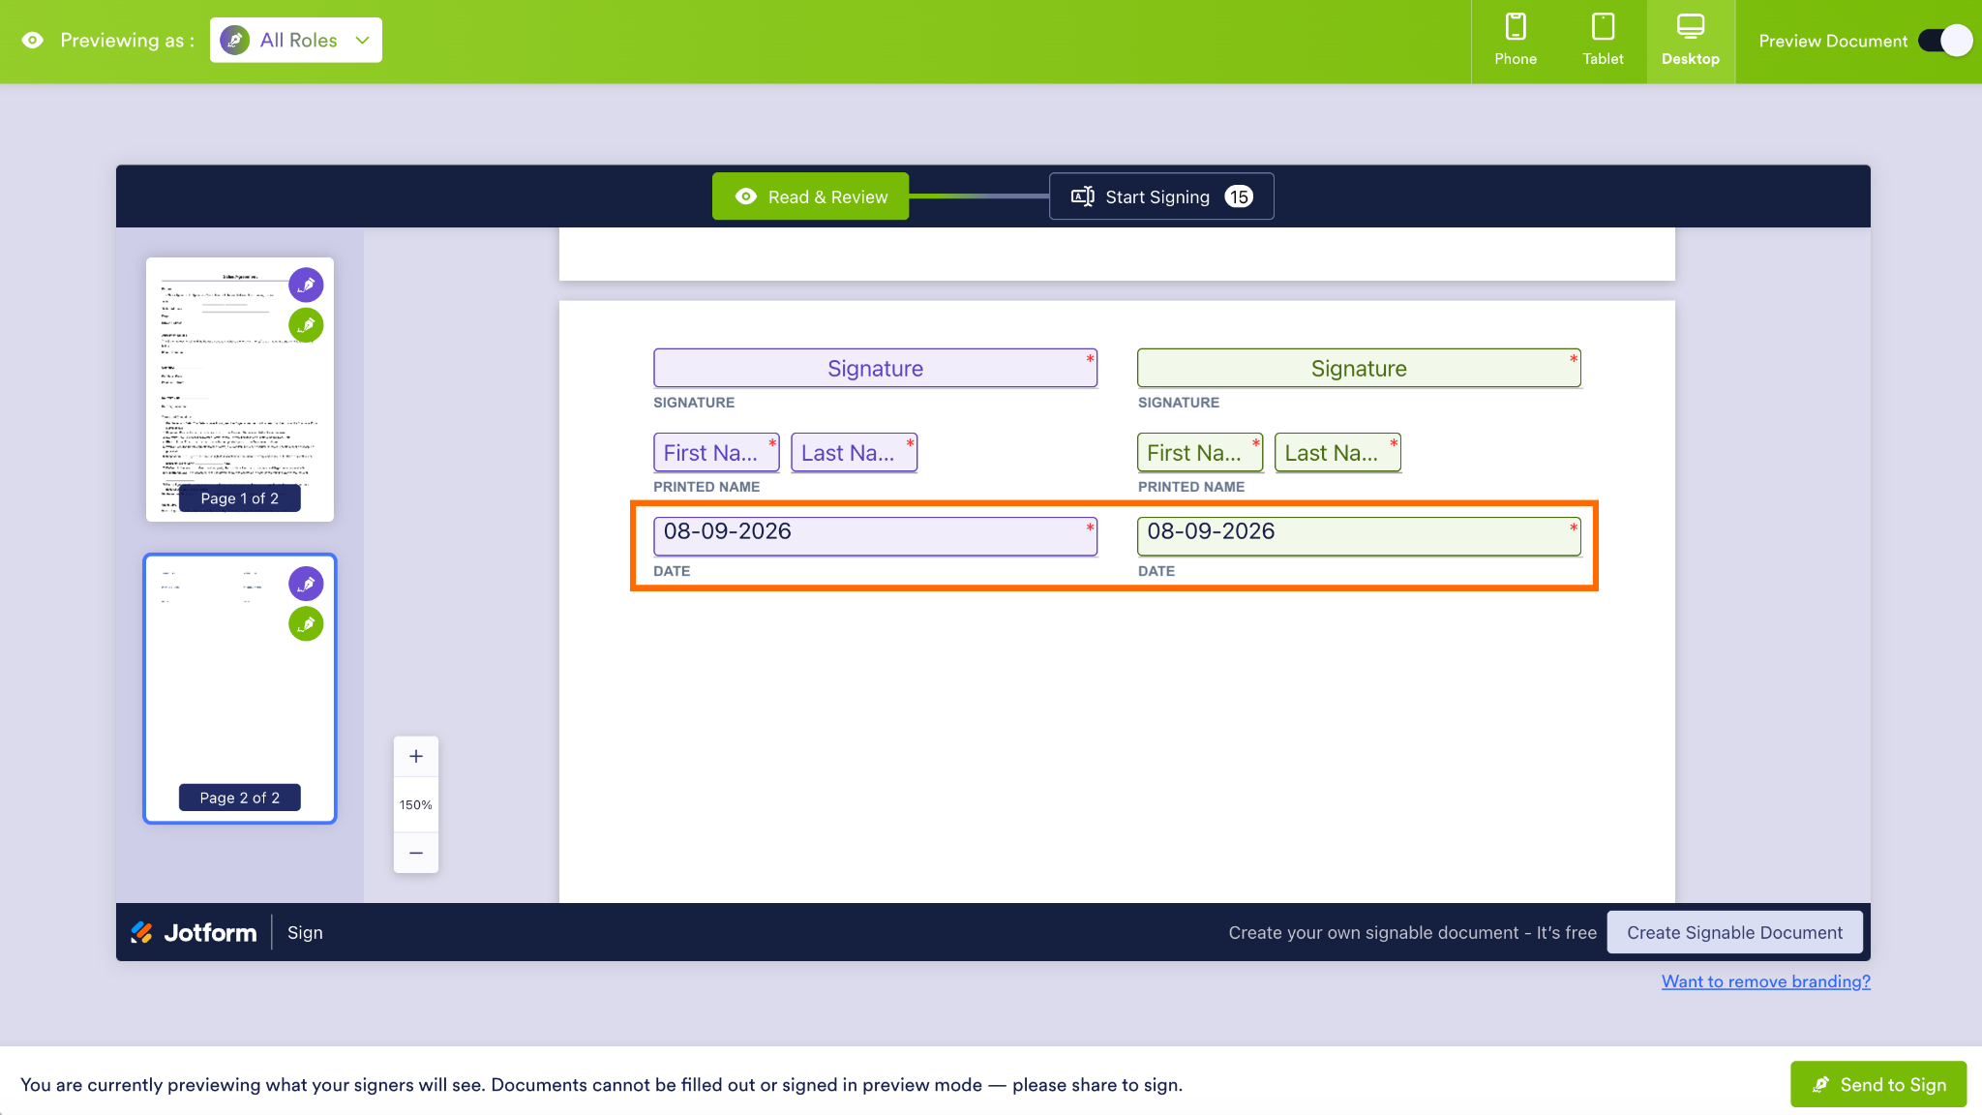This screenshot has height=1115, width=1982.
Task: Open Page 1 of 2 thumbnail
Action: coord(240,389)
